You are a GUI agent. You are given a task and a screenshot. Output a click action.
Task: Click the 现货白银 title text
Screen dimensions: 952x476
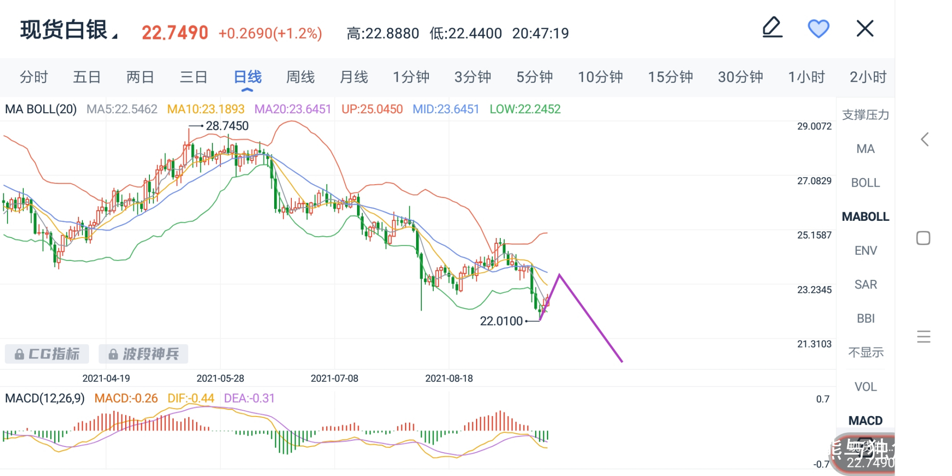pos(64,30)
